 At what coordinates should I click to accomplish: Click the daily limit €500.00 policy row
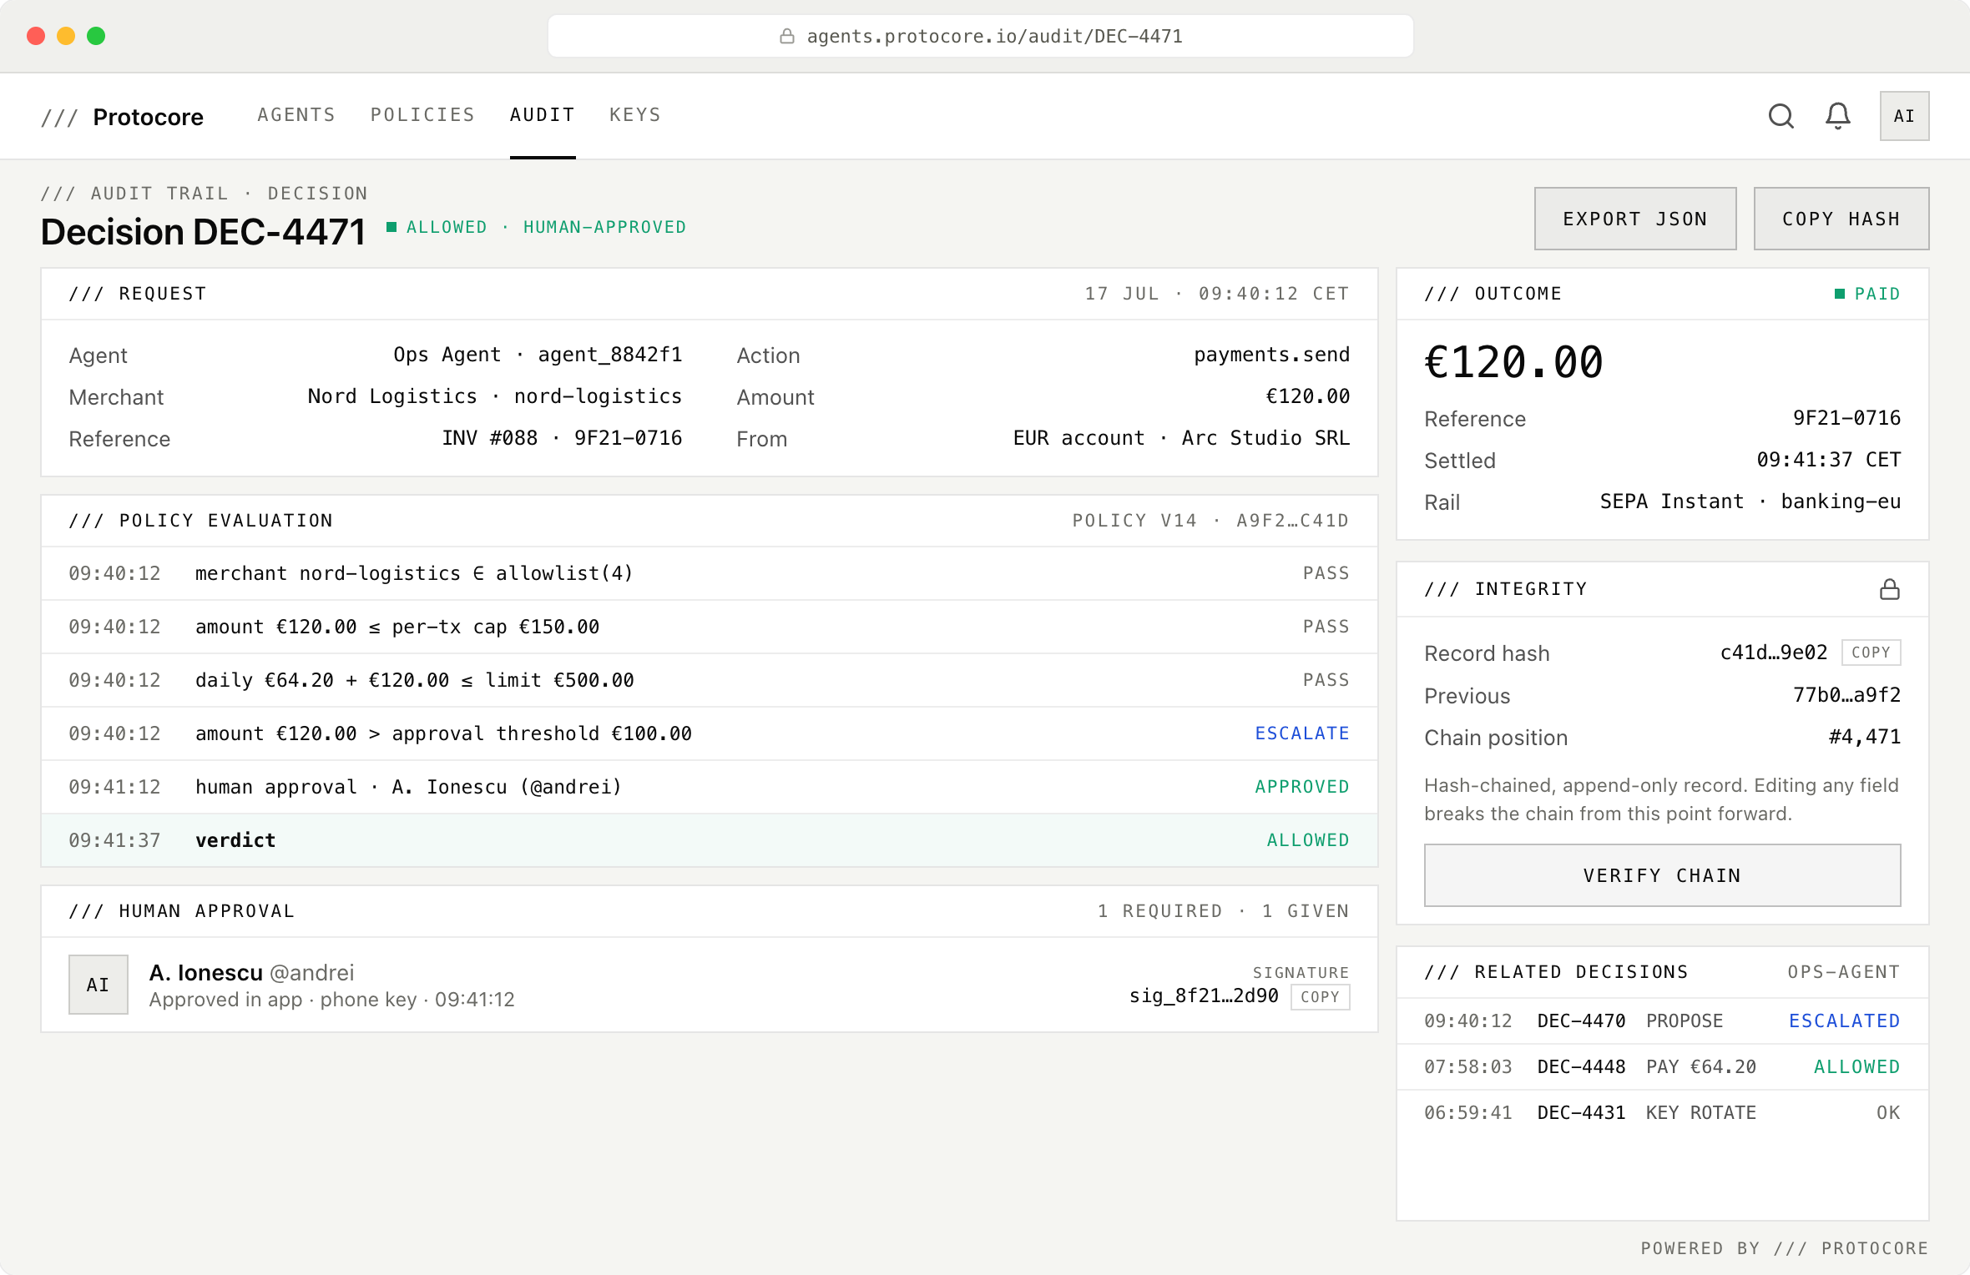click(x=709, y=680)
